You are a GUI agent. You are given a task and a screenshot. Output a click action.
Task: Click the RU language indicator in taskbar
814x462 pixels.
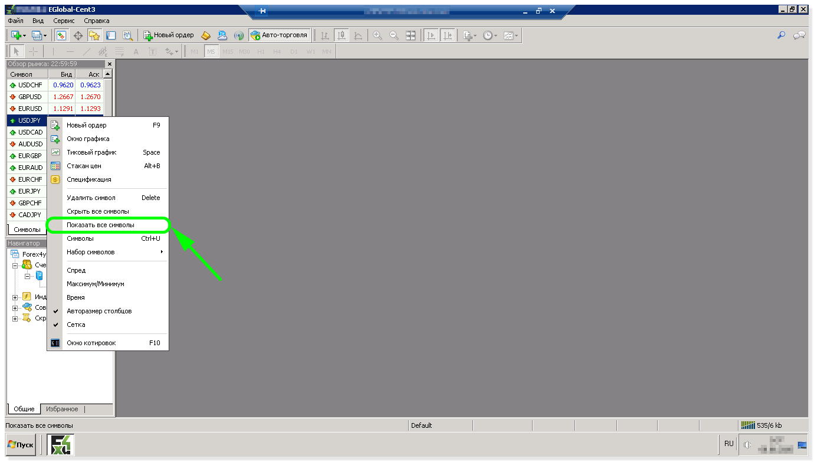[x=729, y=444]
